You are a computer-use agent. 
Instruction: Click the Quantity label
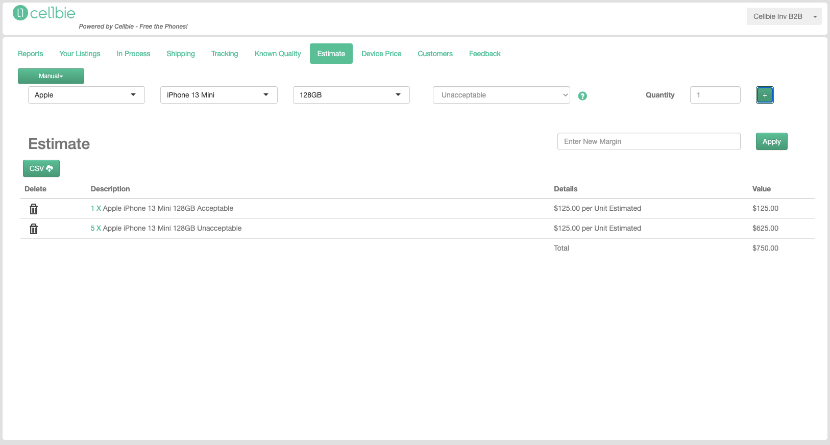660,95
